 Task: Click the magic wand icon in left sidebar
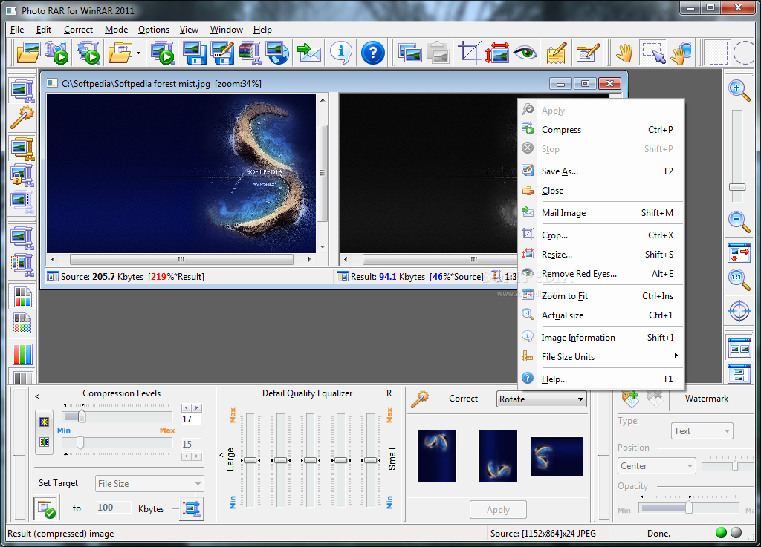[x=22, y=117]
